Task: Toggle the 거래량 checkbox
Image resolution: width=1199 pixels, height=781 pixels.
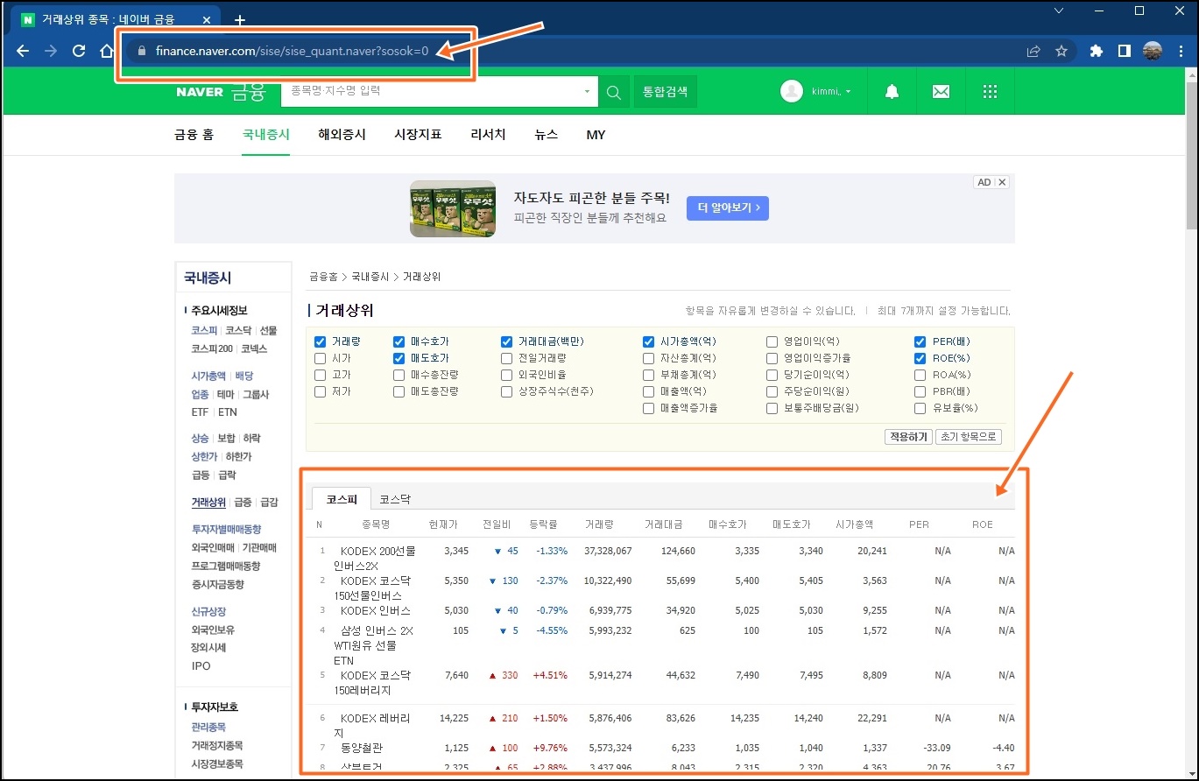Action: [320, 341]
